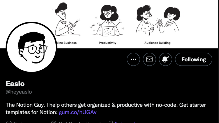Click the Online Business writer illustration

[x=67, y=20]
